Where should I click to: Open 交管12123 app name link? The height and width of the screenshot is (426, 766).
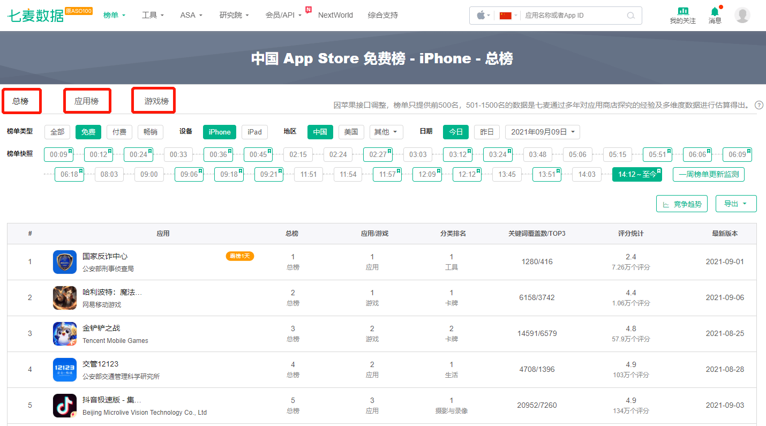[x=101, y=364]
